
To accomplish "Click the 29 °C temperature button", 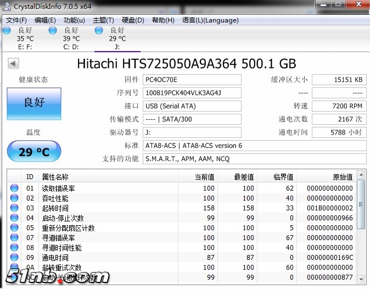I will coord(33,152).
